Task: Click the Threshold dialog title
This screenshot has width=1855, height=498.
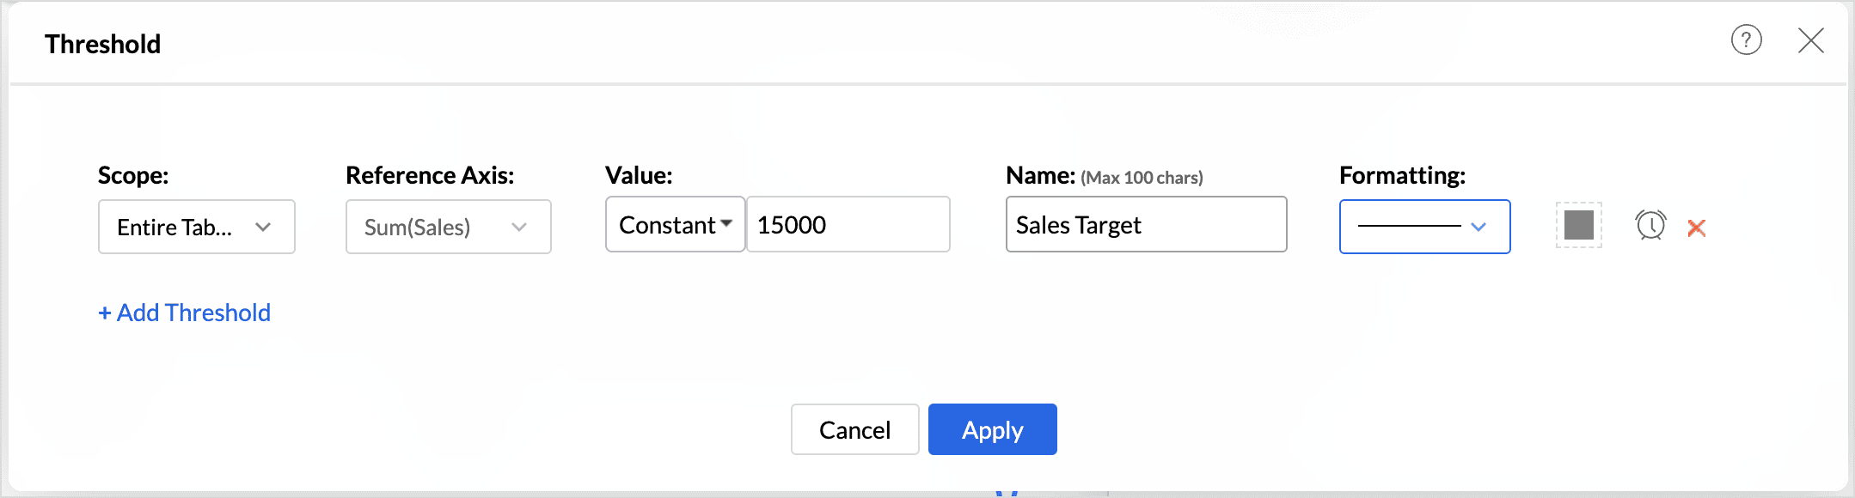Action: click(102, 44)
